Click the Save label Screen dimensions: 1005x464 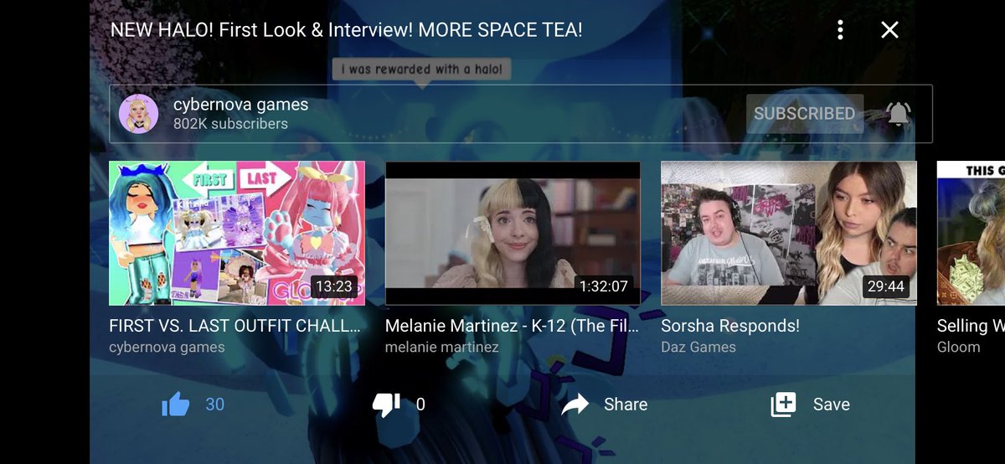point(831,405)
